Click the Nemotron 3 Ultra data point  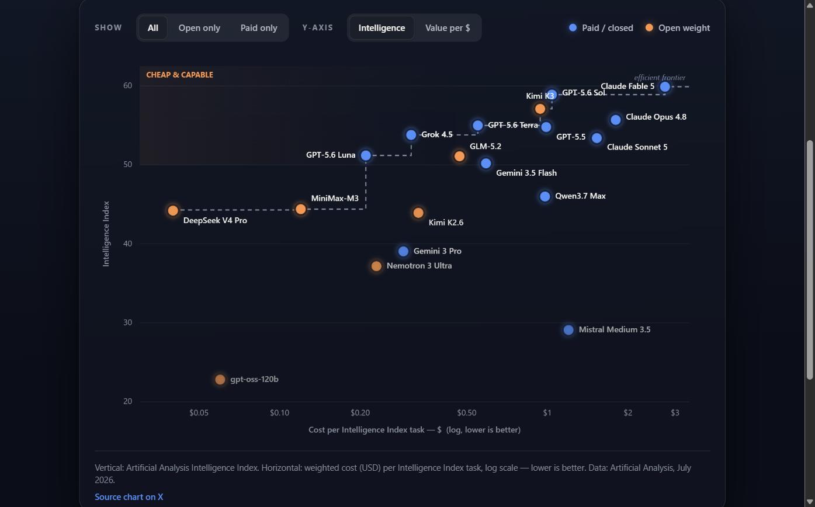point(376,266)
